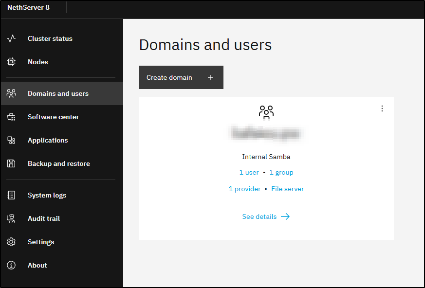Screen dimensions: 425x288
Task: Go to Nodes section
Action: [62, 62]
